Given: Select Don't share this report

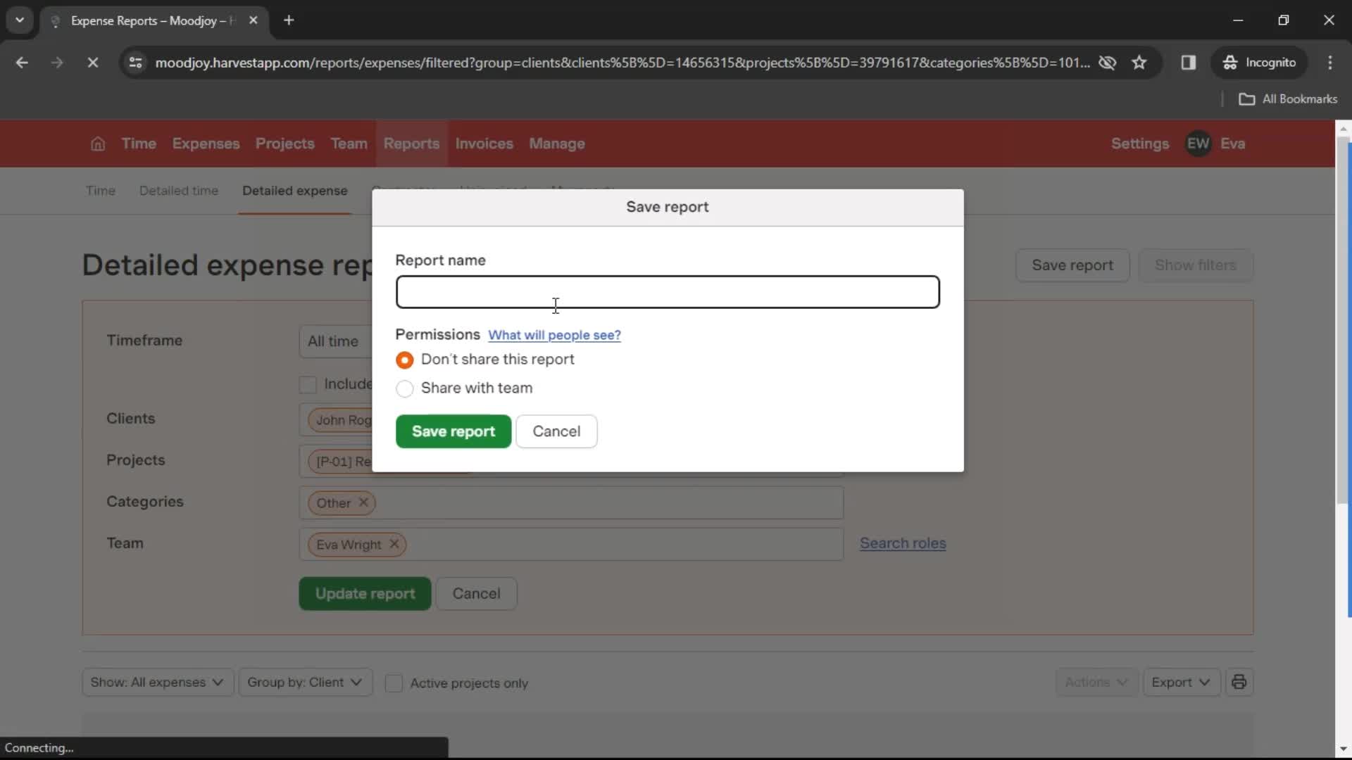Looking at the screenshot, I should point(404,360).
